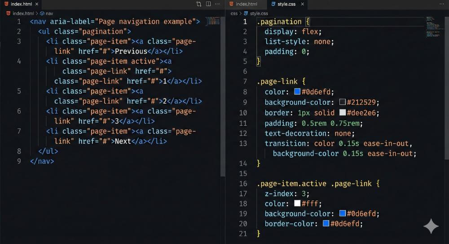Click the page number 2 link text in the HTML
This screenshot has width=449, height=244.
[165, 101]
